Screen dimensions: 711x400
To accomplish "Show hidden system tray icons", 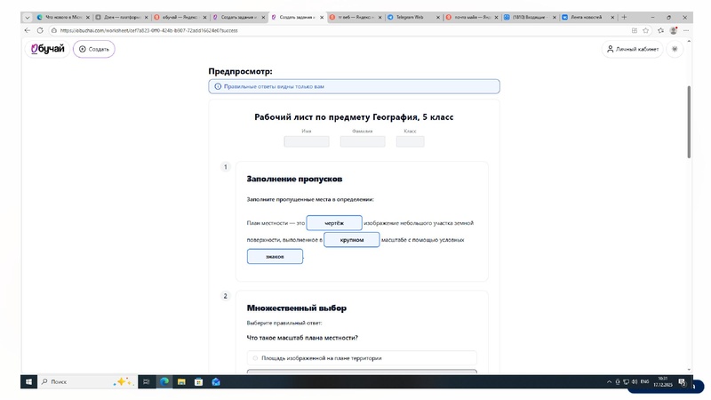I will (609, 382).
